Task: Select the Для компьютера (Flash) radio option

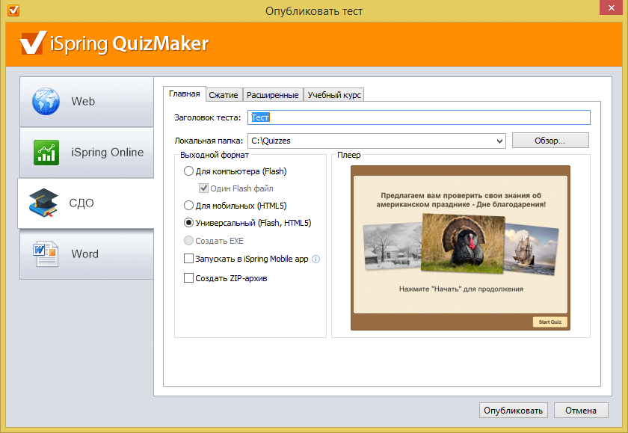Action: 188,171
